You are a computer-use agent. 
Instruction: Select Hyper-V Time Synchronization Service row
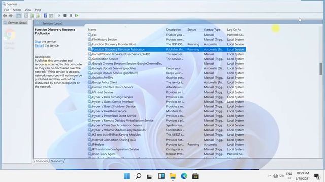[167, 125]
